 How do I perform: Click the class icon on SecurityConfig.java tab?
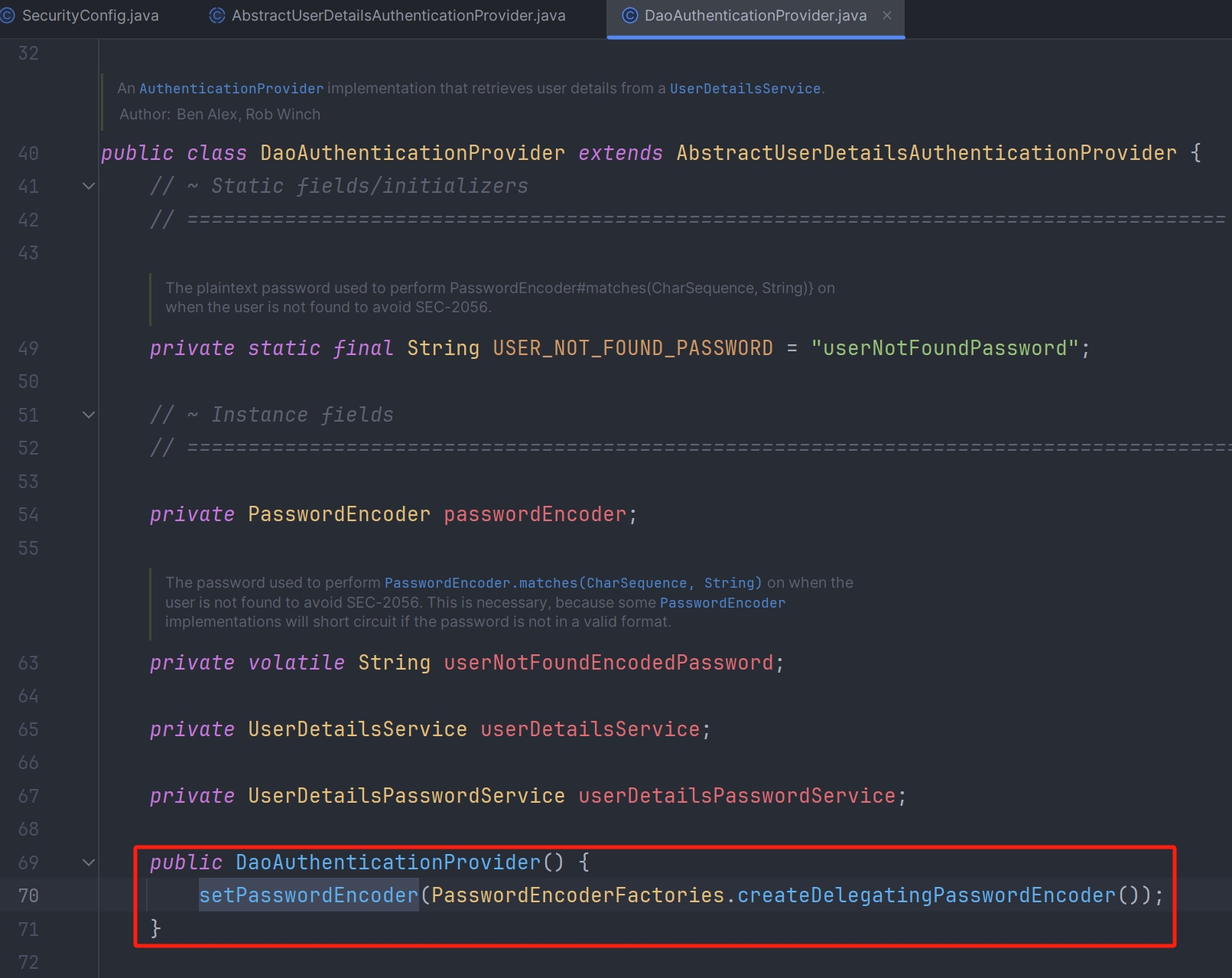pos(8,15)
